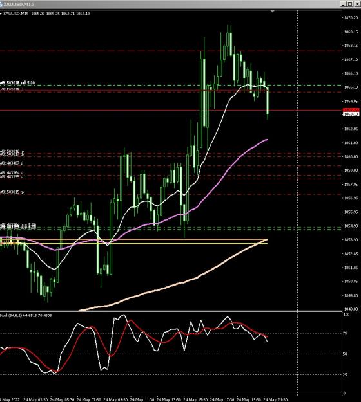Click the Stoch(34,6,2) indicator label
This screenshot has height=402, width=361.
pos(26,316)
